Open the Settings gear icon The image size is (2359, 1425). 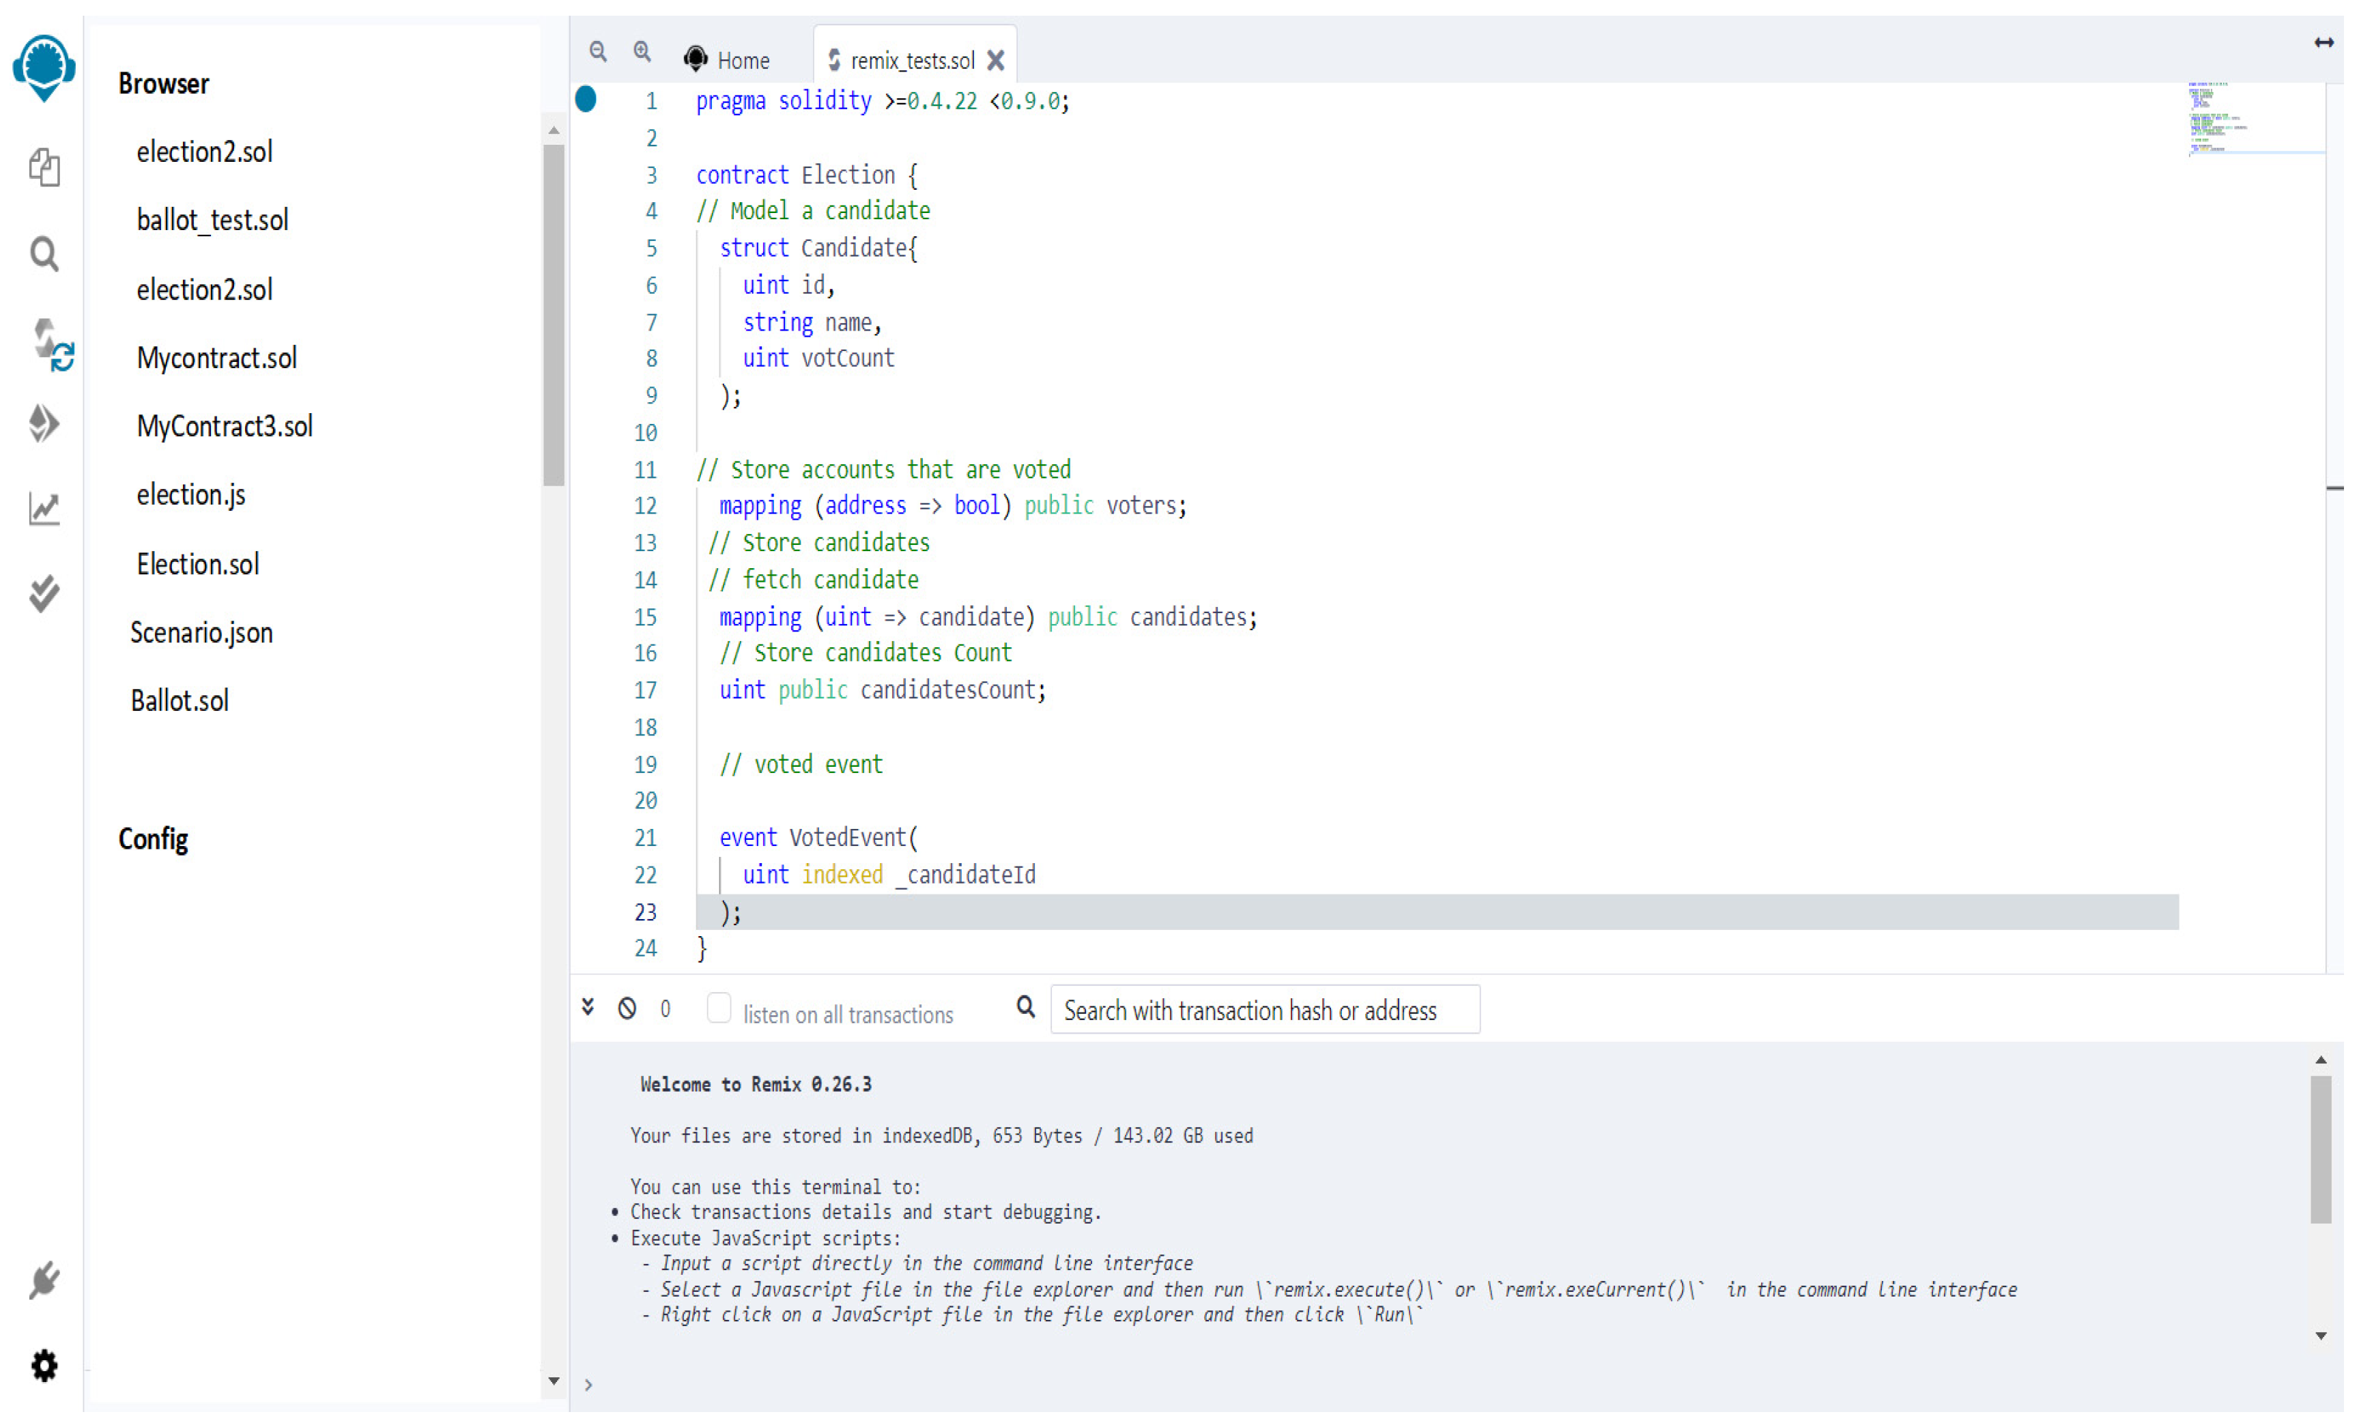[44, 1366]
